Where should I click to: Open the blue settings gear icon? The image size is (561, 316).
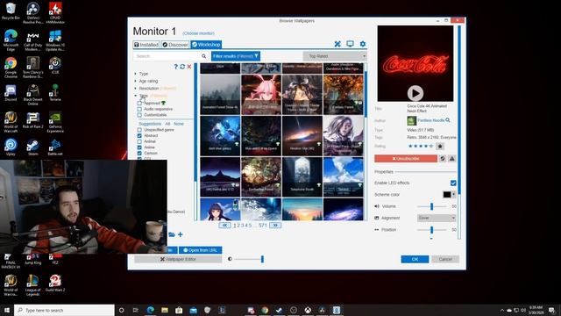click(x=363, y=44)
